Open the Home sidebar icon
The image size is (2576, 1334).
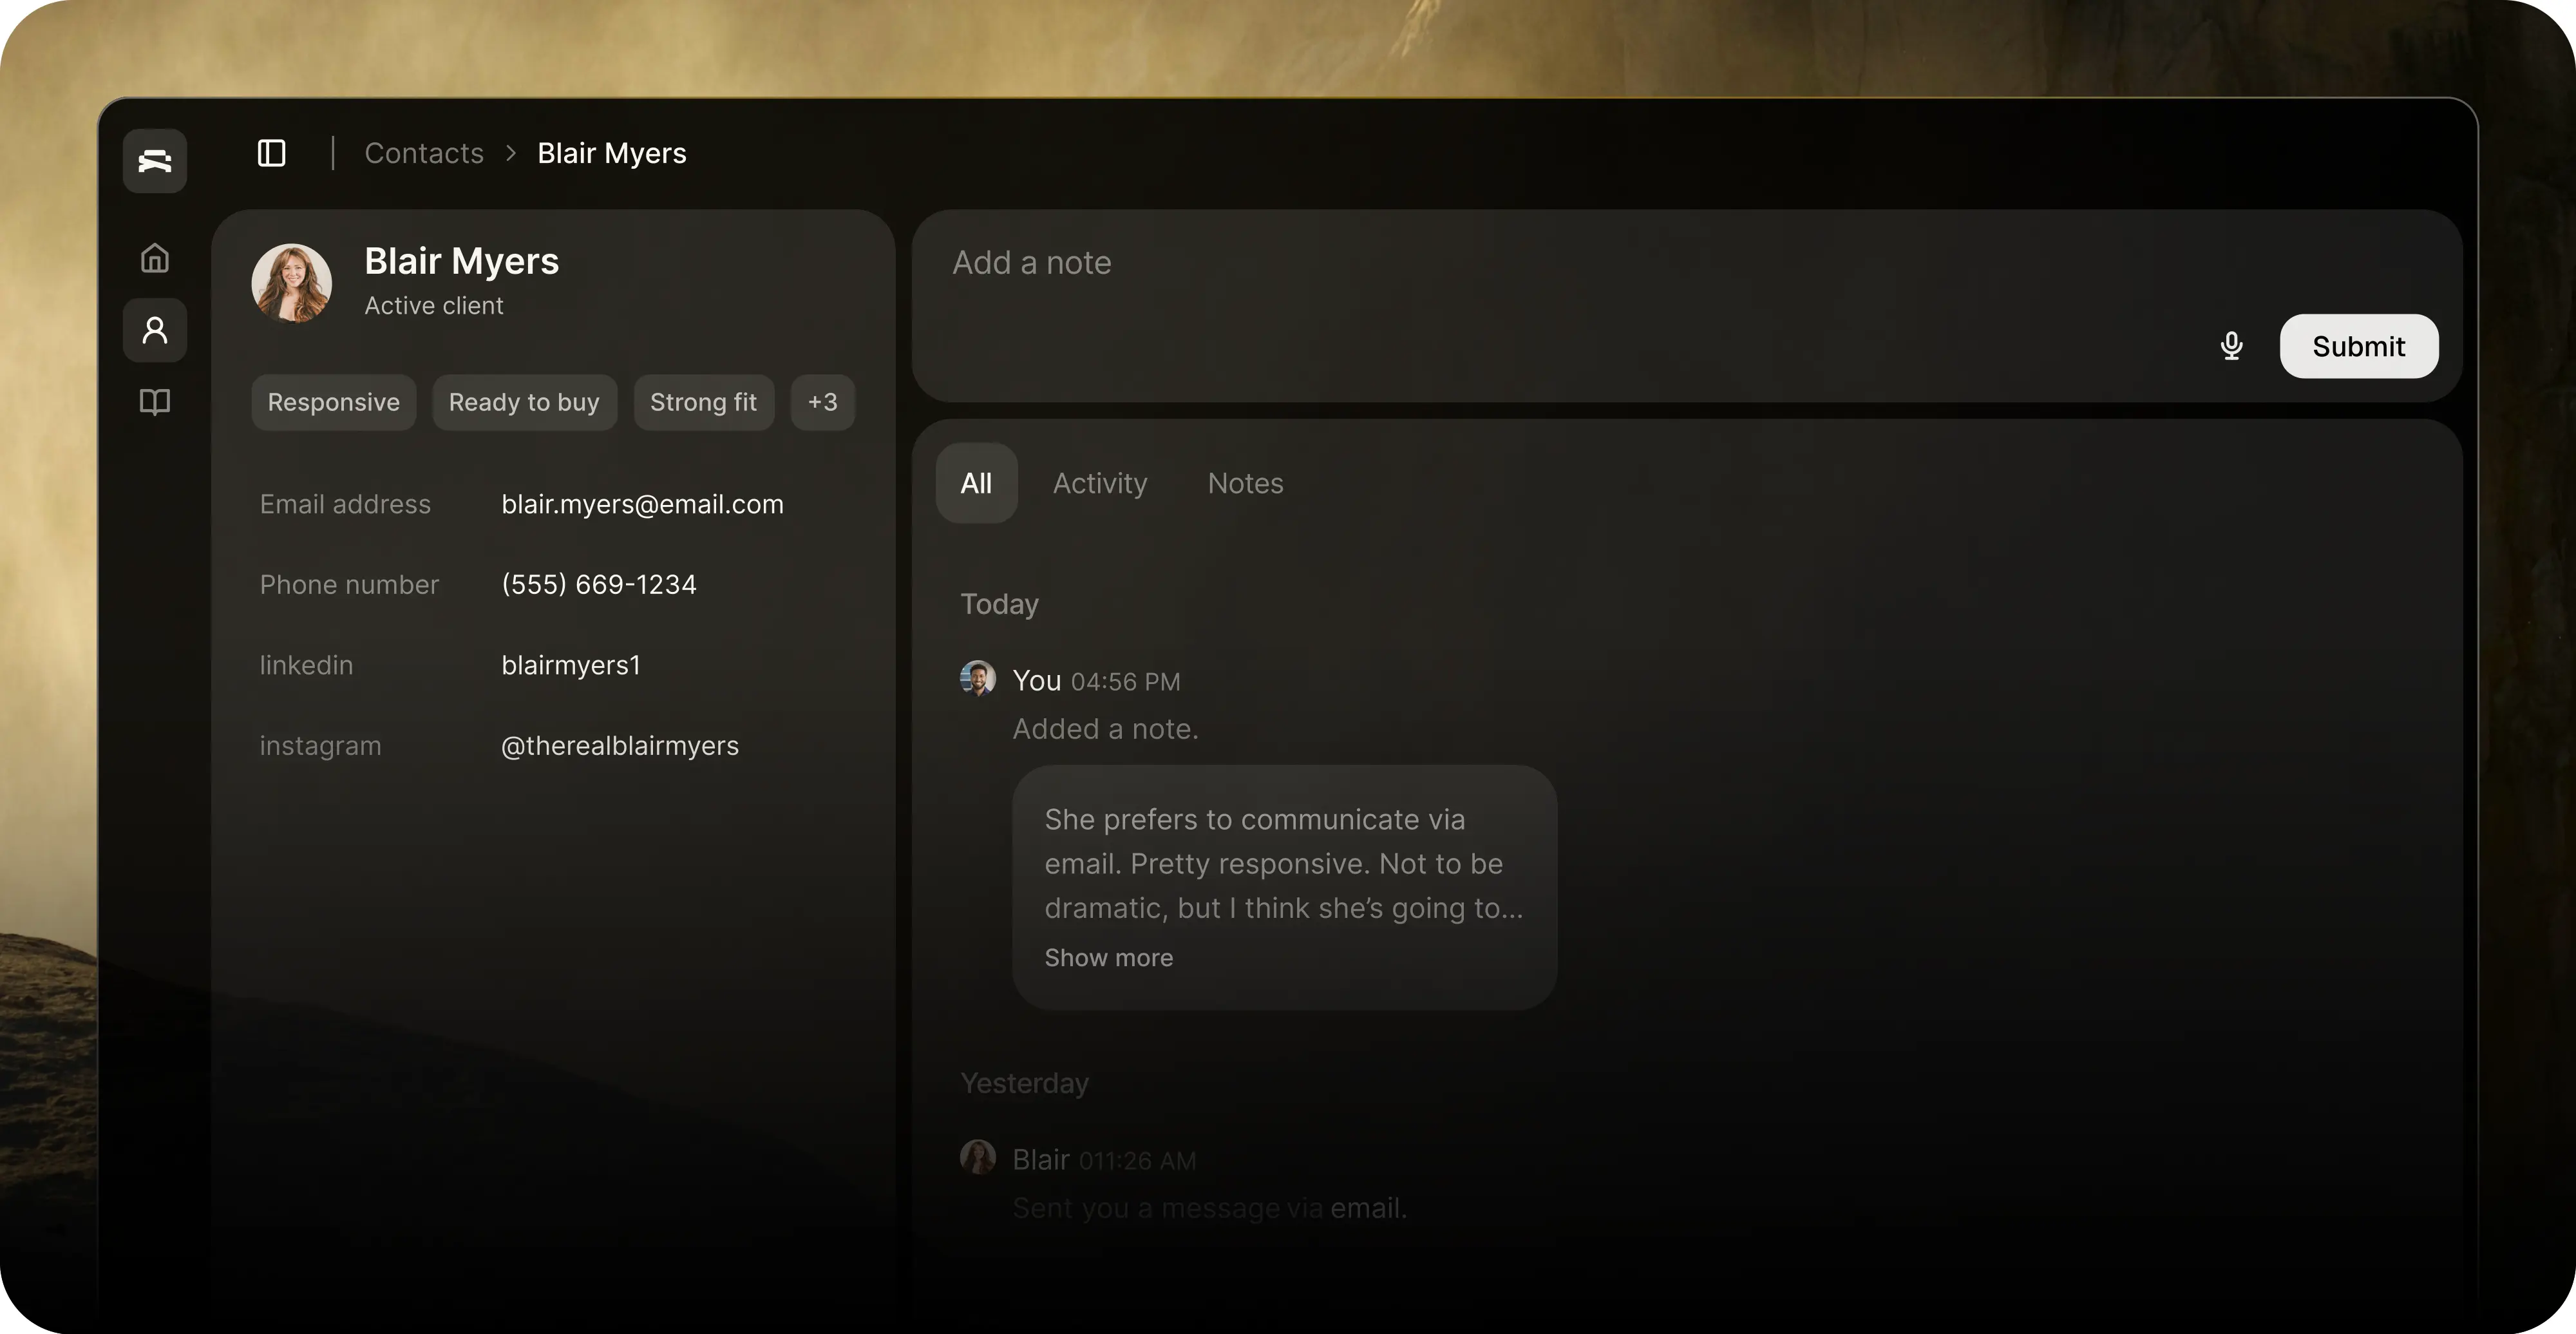[x=155, y=258]
